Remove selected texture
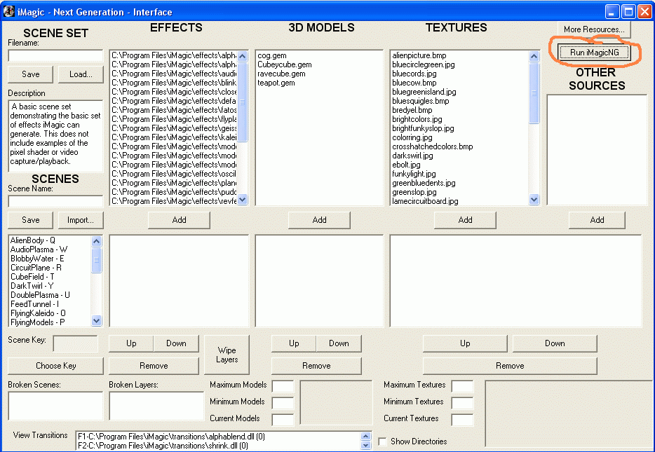This screenshot has width=655, height=452. pyautogui.click(x=510, y=366)
